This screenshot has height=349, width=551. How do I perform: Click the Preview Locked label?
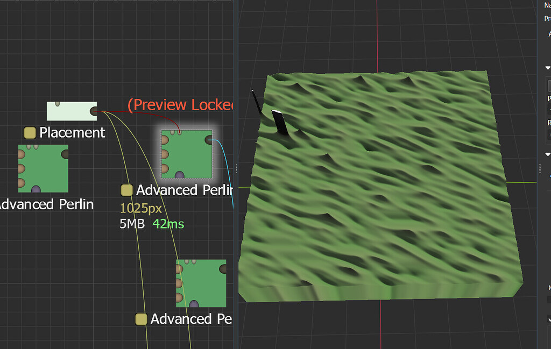180,105
